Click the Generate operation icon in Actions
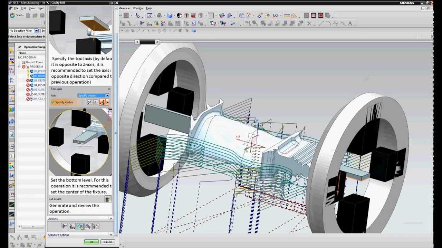Viewport: 442px width, 248px height. click(x=64, y=226)
